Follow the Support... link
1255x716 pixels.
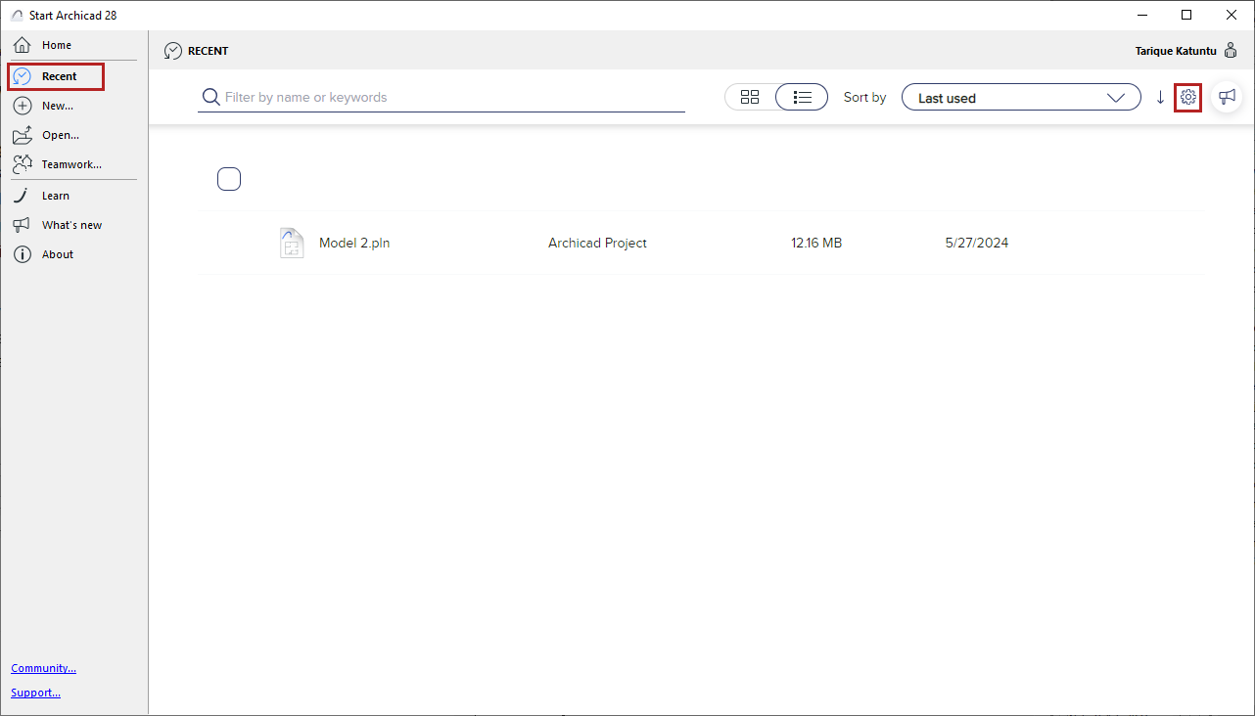pos(36,693)
